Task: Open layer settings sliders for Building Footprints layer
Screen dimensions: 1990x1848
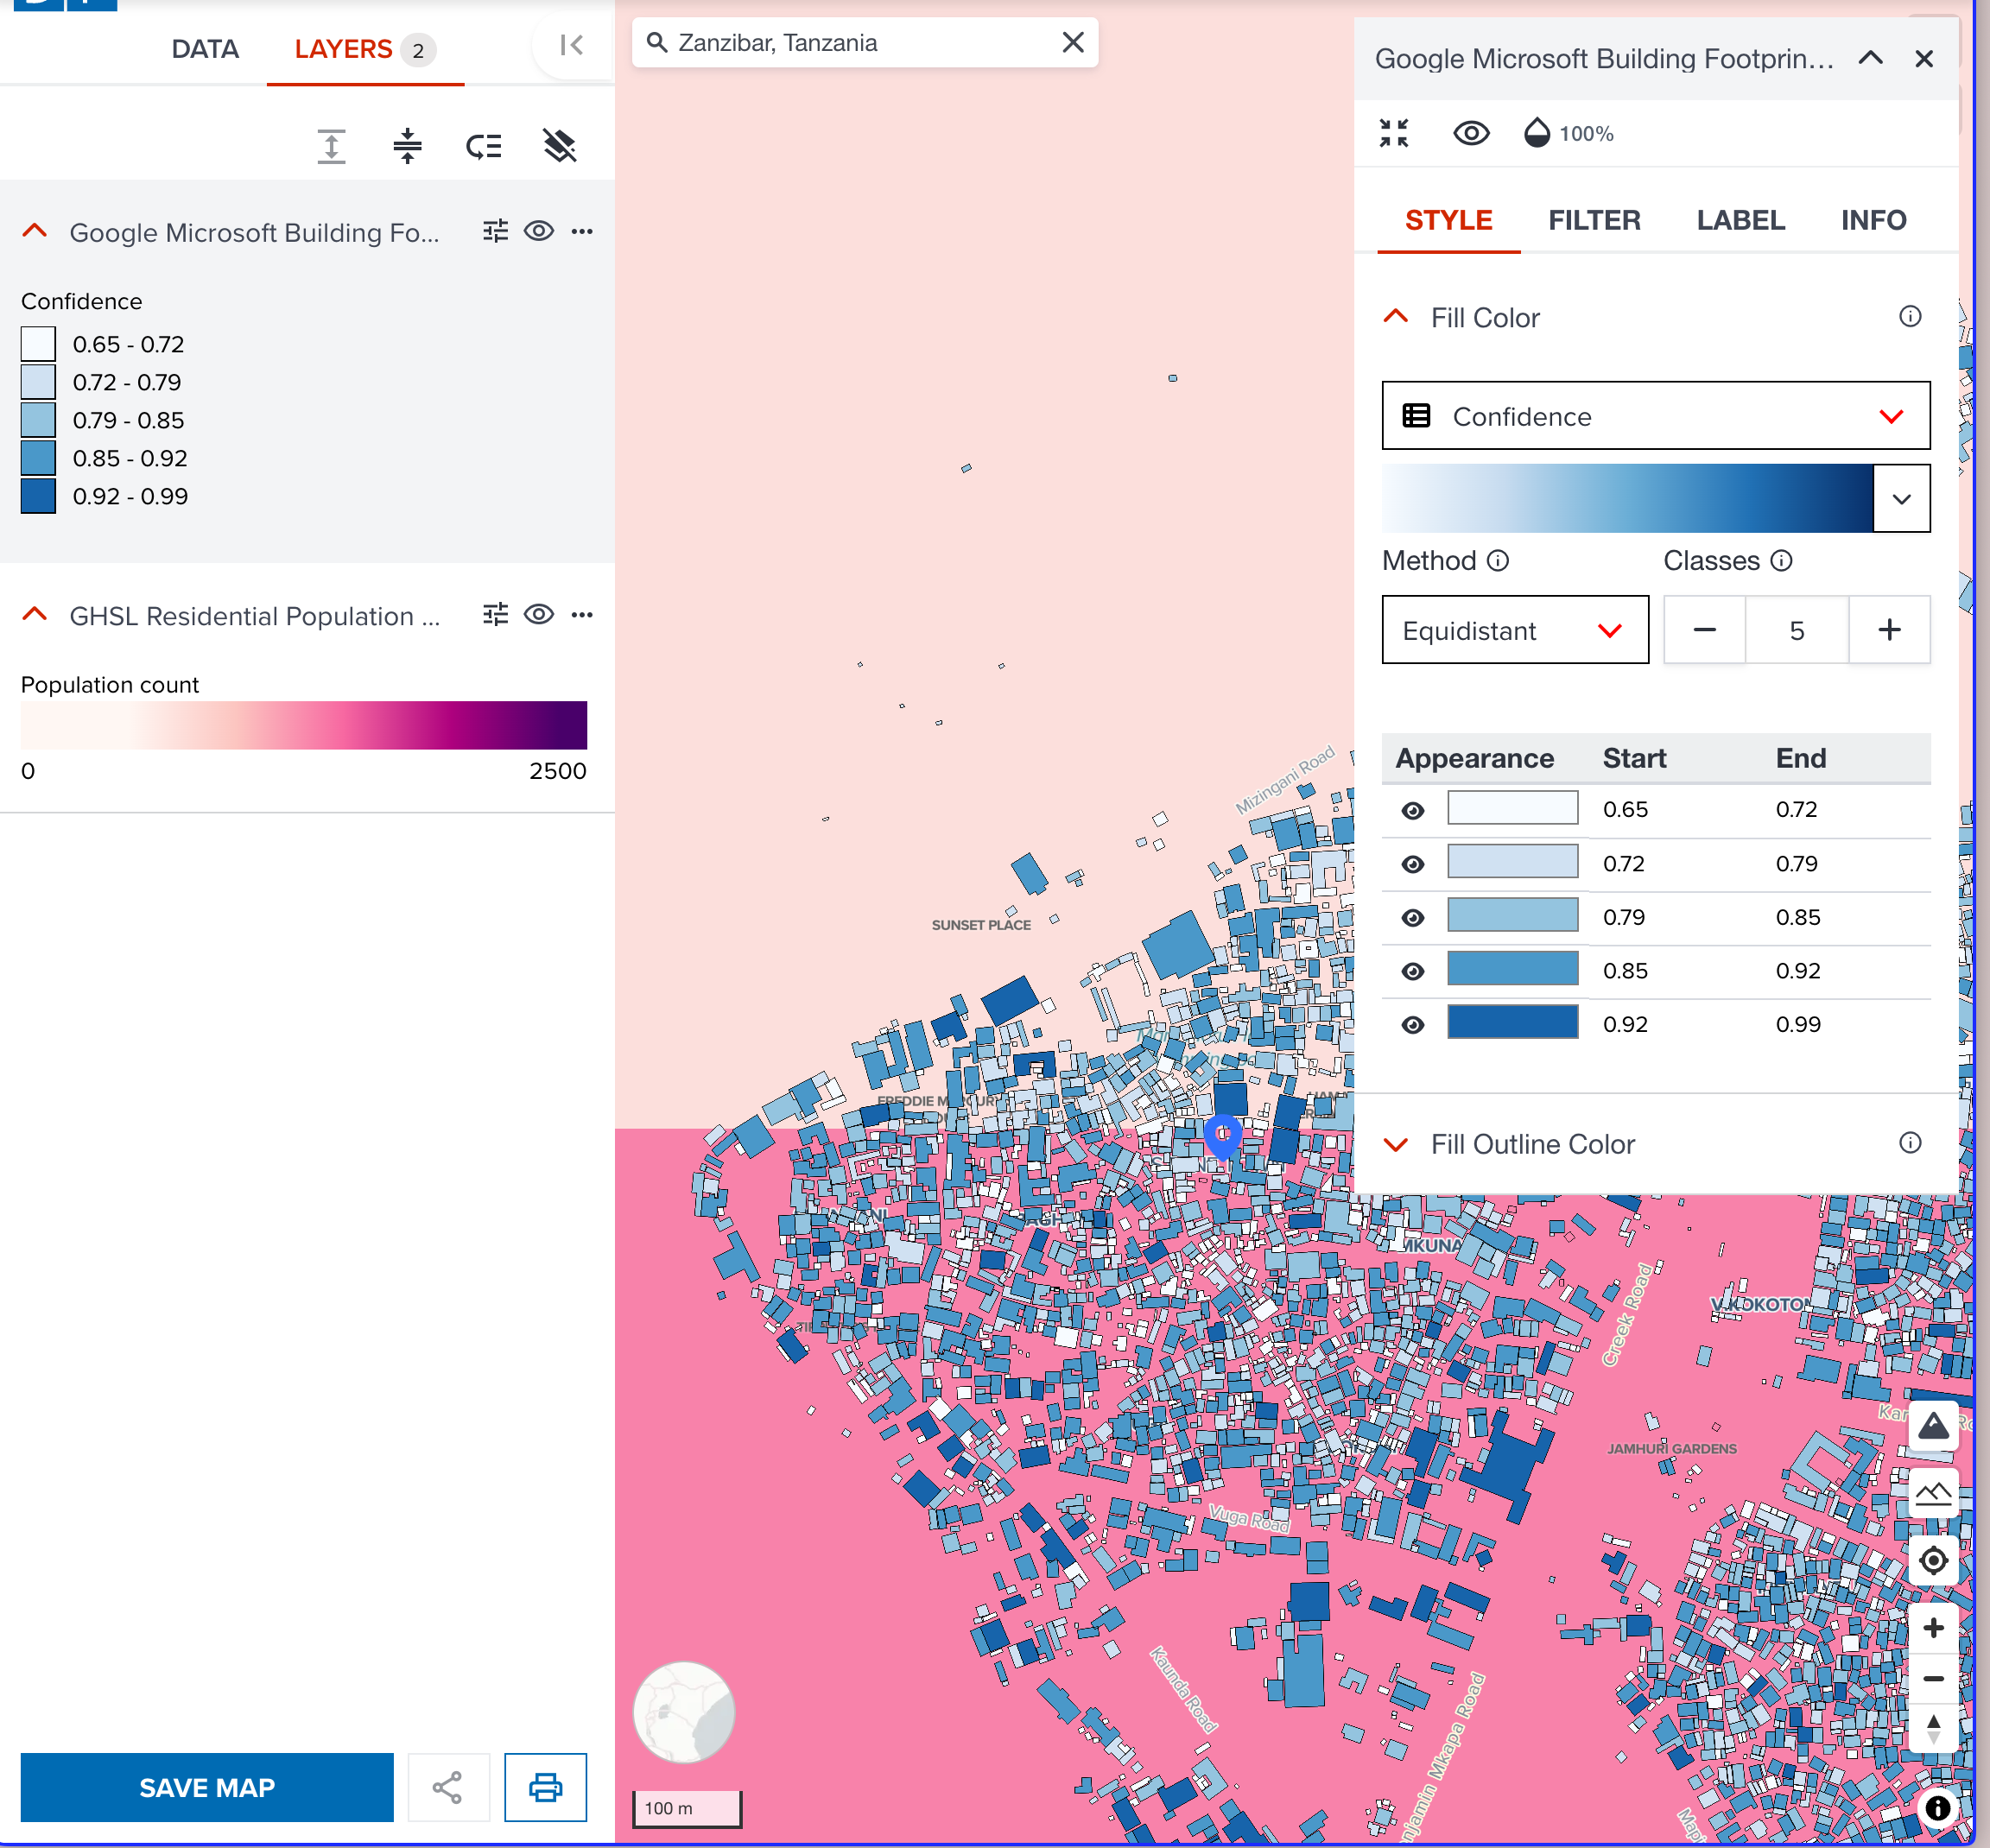Action: (x=496, y=231)
